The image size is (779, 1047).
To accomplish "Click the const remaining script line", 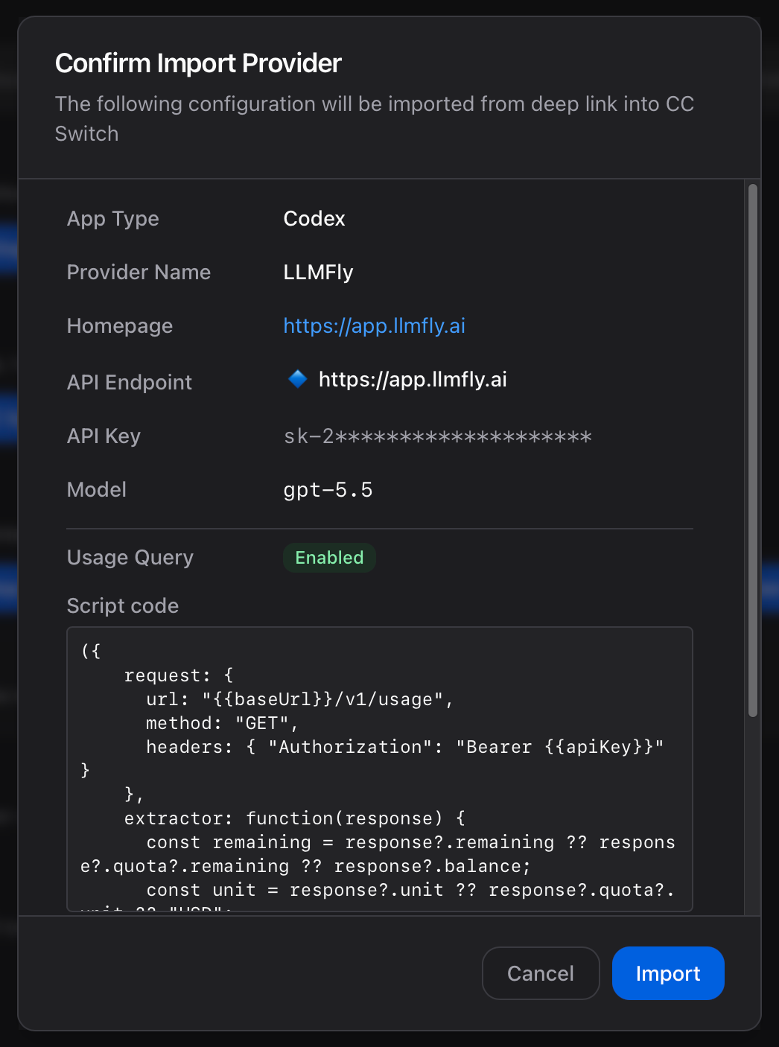I will coord(378,854).
